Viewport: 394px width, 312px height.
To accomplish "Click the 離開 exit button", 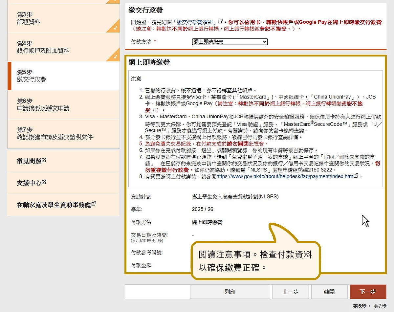I will [x=329, y=292].
